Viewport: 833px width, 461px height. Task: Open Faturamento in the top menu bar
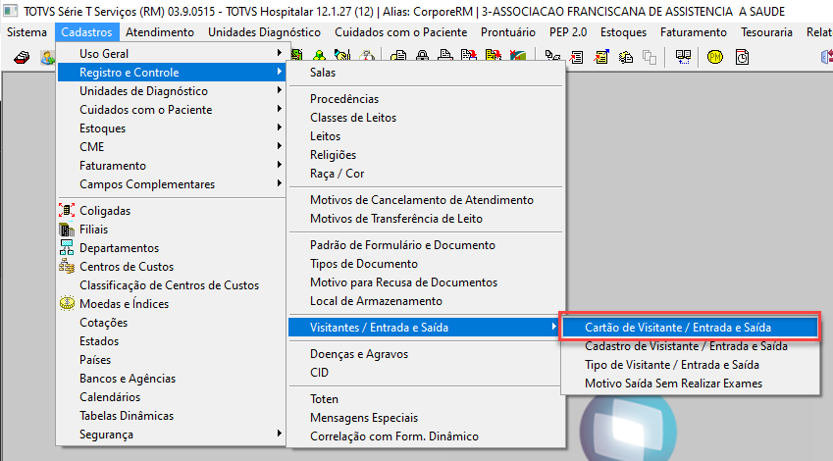click(694, 32)
